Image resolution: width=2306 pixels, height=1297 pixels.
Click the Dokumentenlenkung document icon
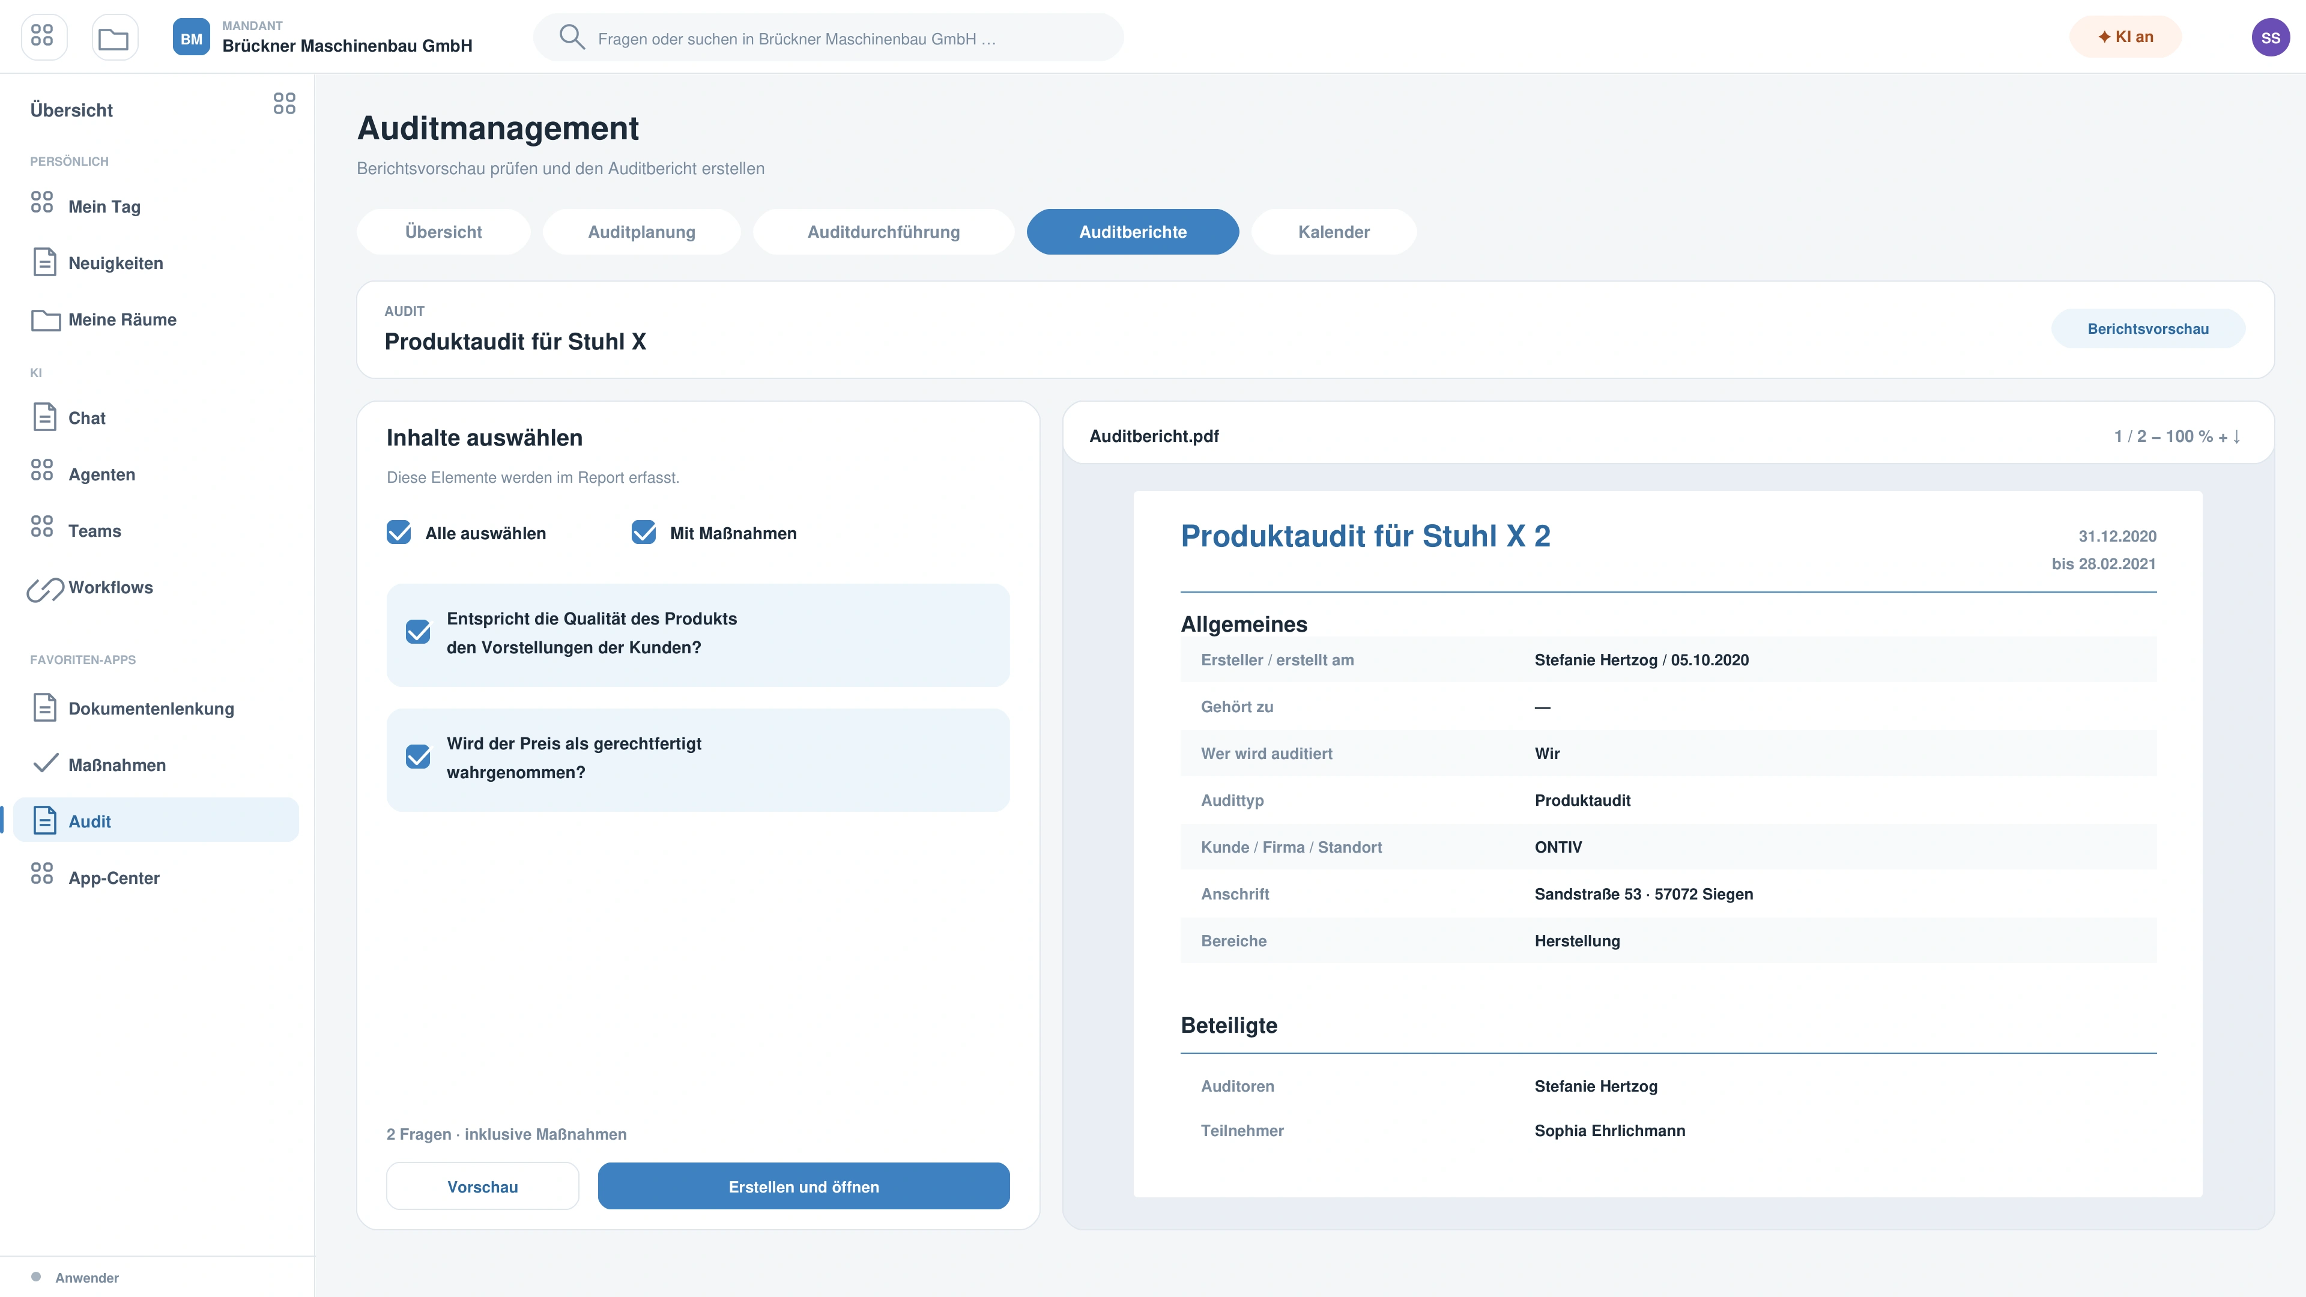coord(45,707)
